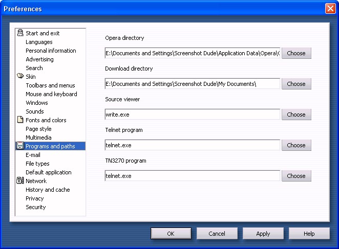
Task: Click the TN3270 program input field
Action: [193, 176]
